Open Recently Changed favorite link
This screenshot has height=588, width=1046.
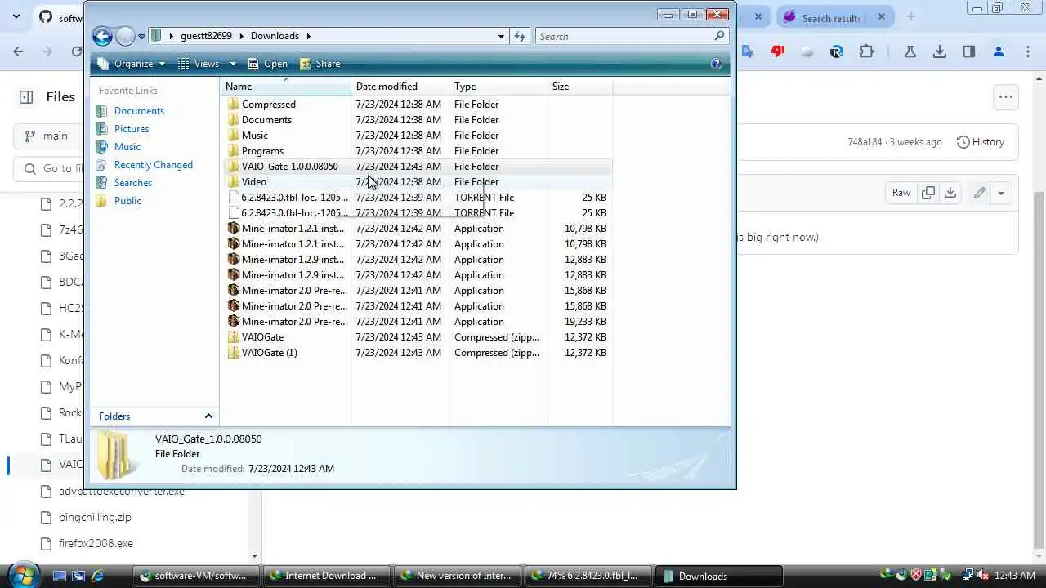tap(153, 165)
